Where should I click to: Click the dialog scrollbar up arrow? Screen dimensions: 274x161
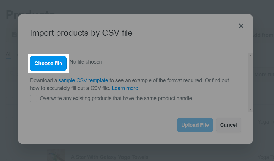(x=250, y=56)
